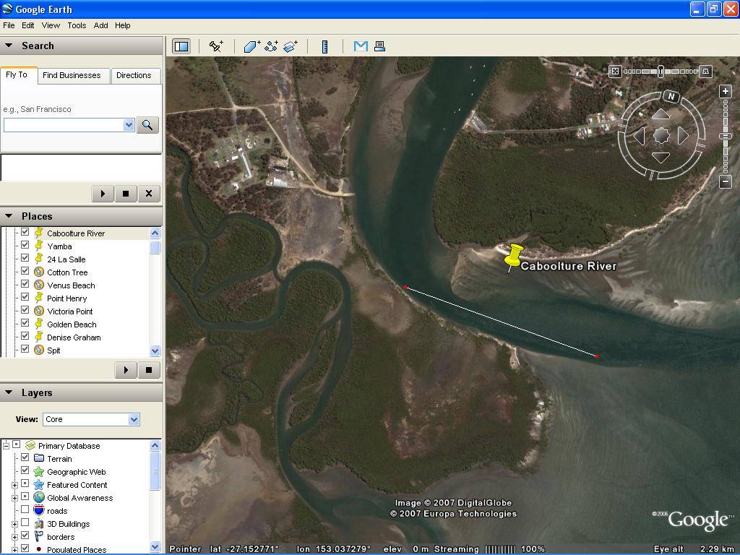Click the Add Placemark pushpin tool

(216, 46)
